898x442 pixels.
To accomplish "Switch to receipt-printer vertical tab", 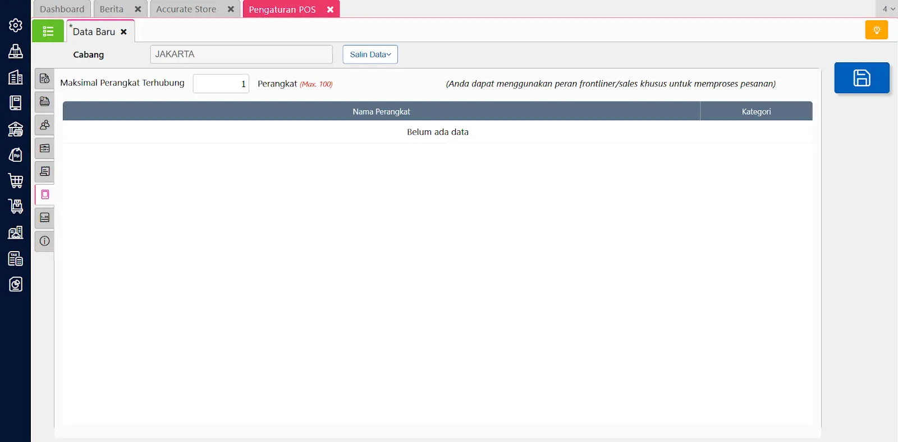I will (x=45, y=217).
